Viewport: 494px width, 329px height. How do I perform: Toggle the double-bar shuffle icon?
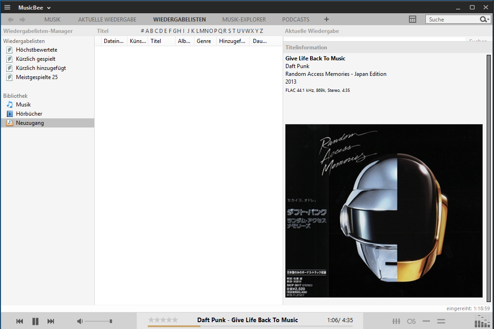click(x=441, y=321)
